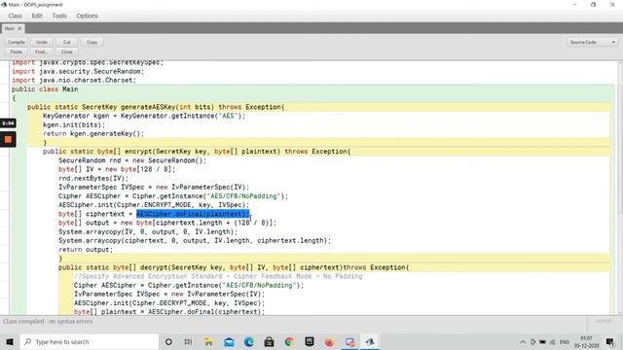Click 'System.arraycopy(IV, 0, output, 0, IV.length);' line
623x350 pixels.
(x=148, y=231)
